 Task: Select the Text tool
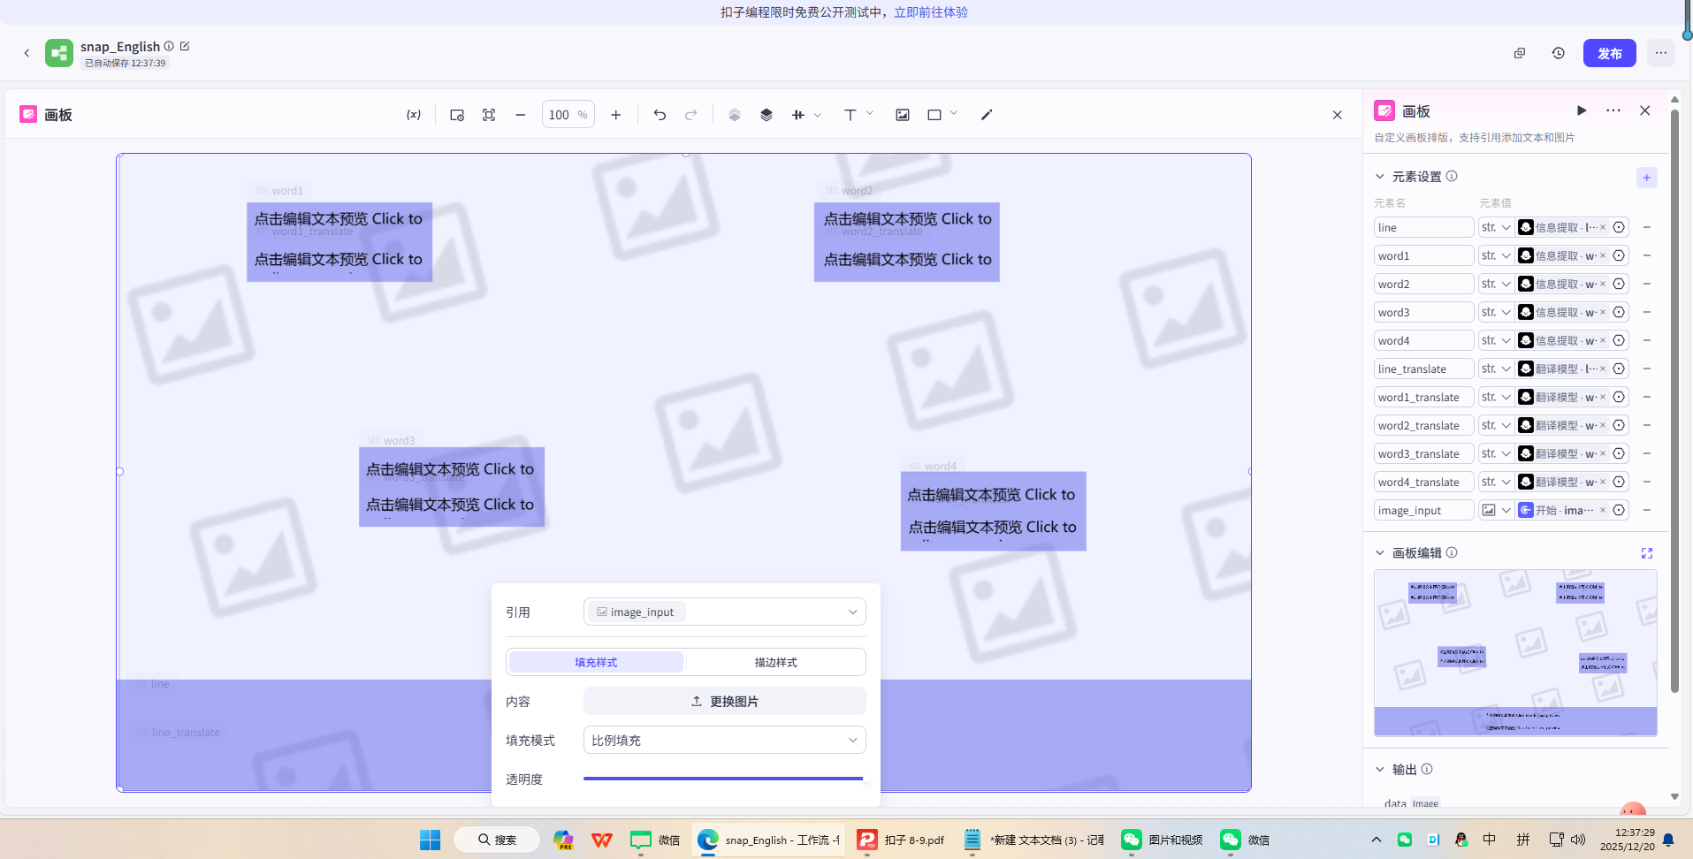(850, 115)
